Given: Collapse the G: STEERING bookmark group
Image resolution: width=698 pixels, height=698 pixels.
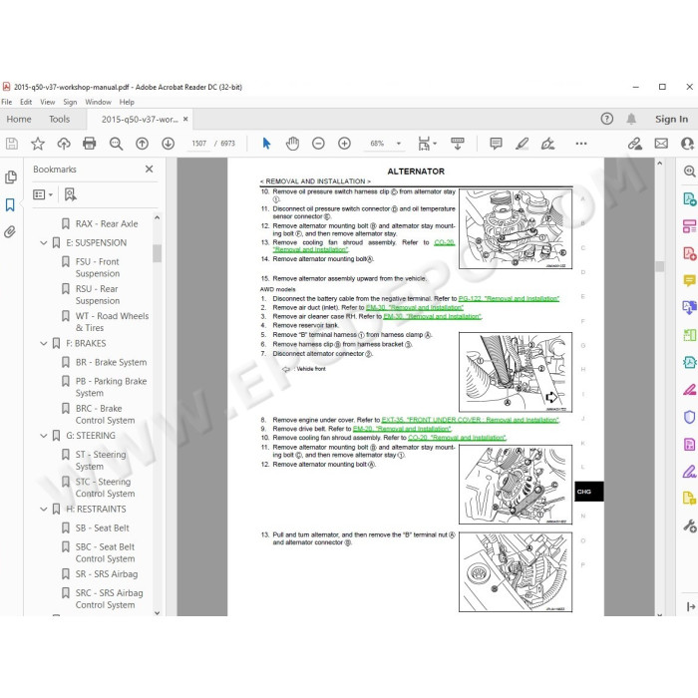Looking at the screenshot, I should click(44, 436).
